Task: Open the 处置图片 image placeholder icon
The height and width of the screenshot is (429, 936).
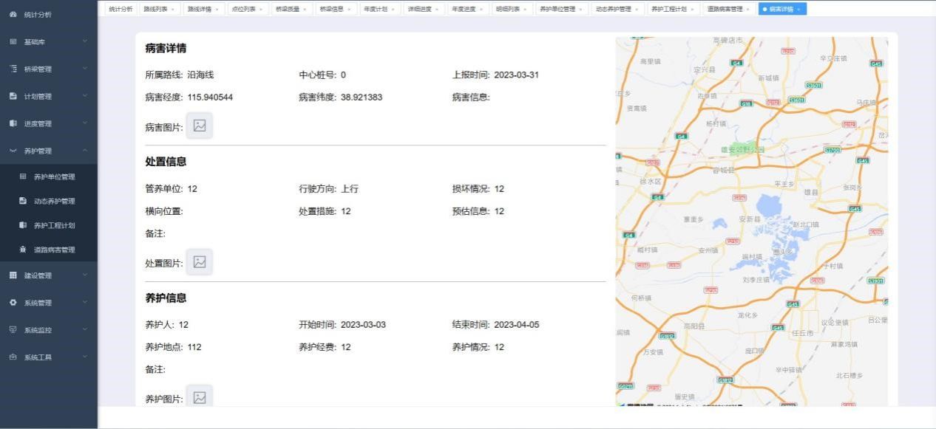Action: [x=200, y=261]
